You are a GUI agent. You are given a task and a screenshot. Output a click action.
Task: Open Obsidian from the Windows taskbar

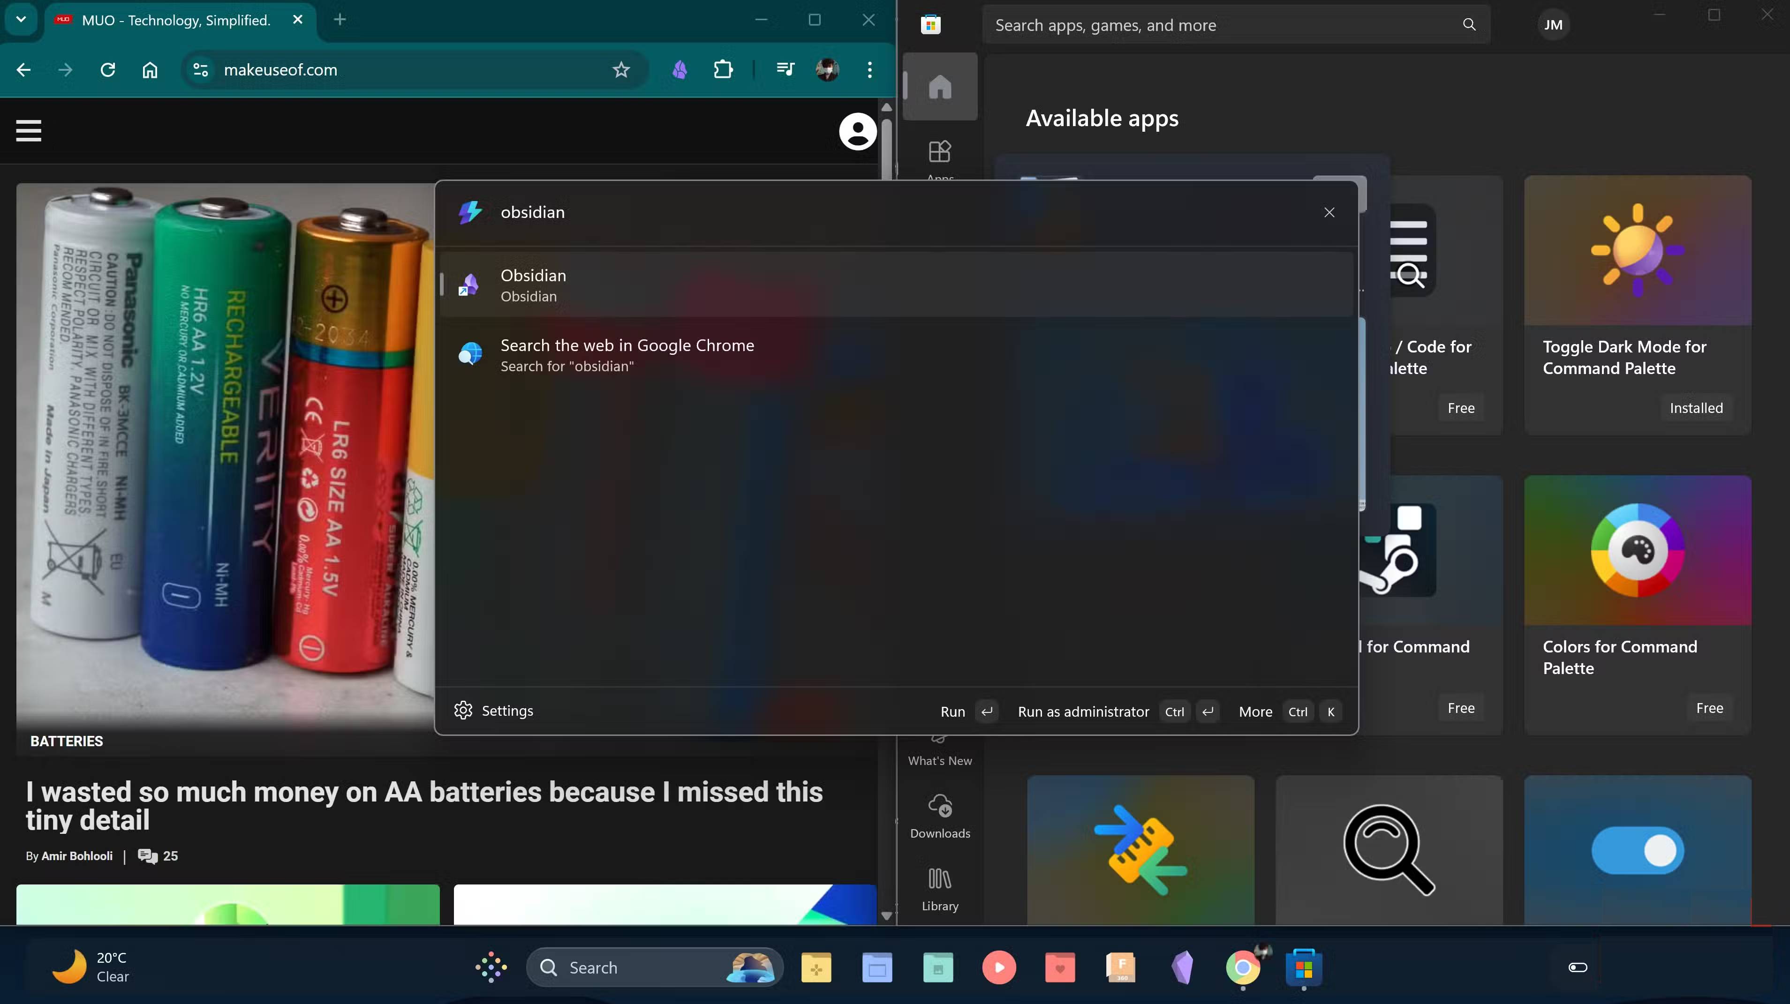pos(1182,967)
